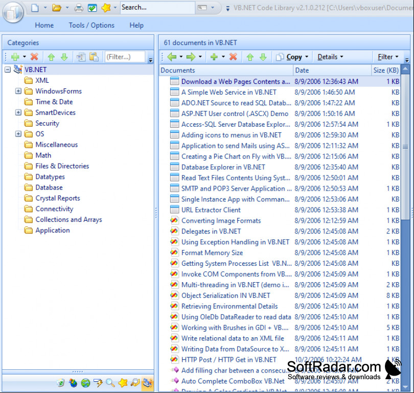Click the paste category icon in the Categories toolbar

(94, 57)
